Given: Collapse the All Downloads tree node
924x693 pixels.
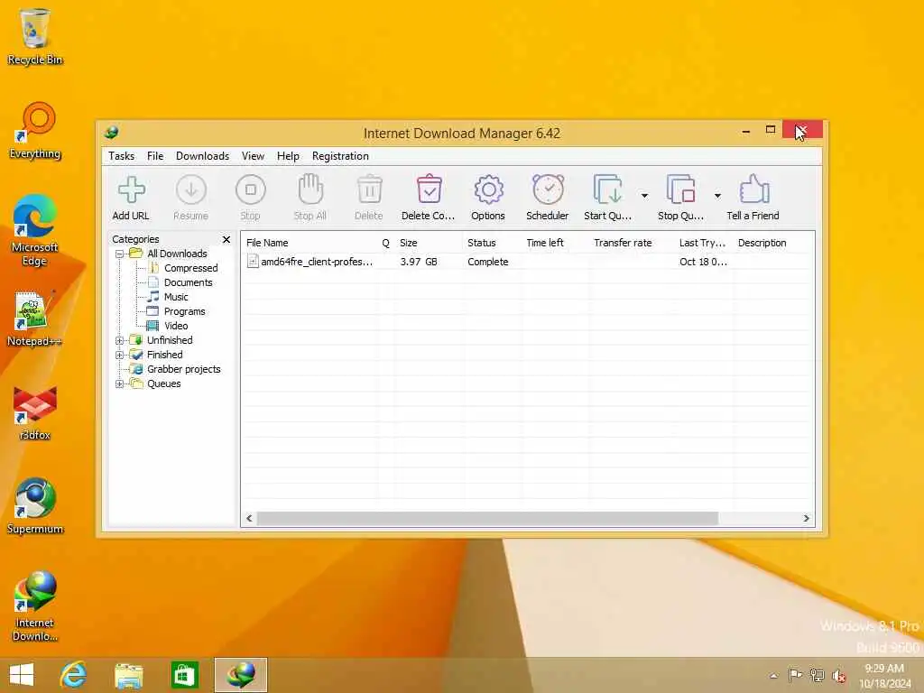Looking at the screenshot, I should pyautogui.click(x=119, y=254).
